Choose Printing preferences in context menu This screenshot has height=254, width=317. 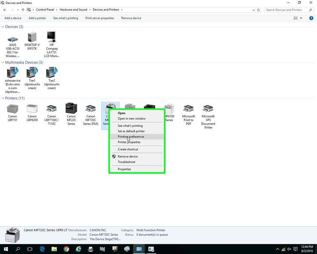(131, 136)
